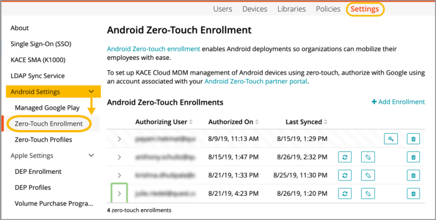
Task: Sort table by Authorized On column
Action: click(234, 122)
